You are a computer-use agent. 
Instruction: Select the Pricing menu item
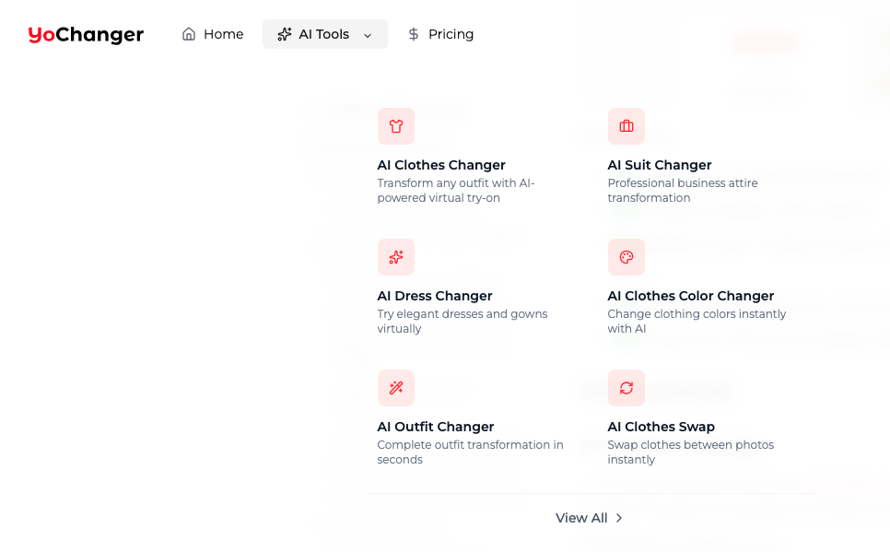451,34
